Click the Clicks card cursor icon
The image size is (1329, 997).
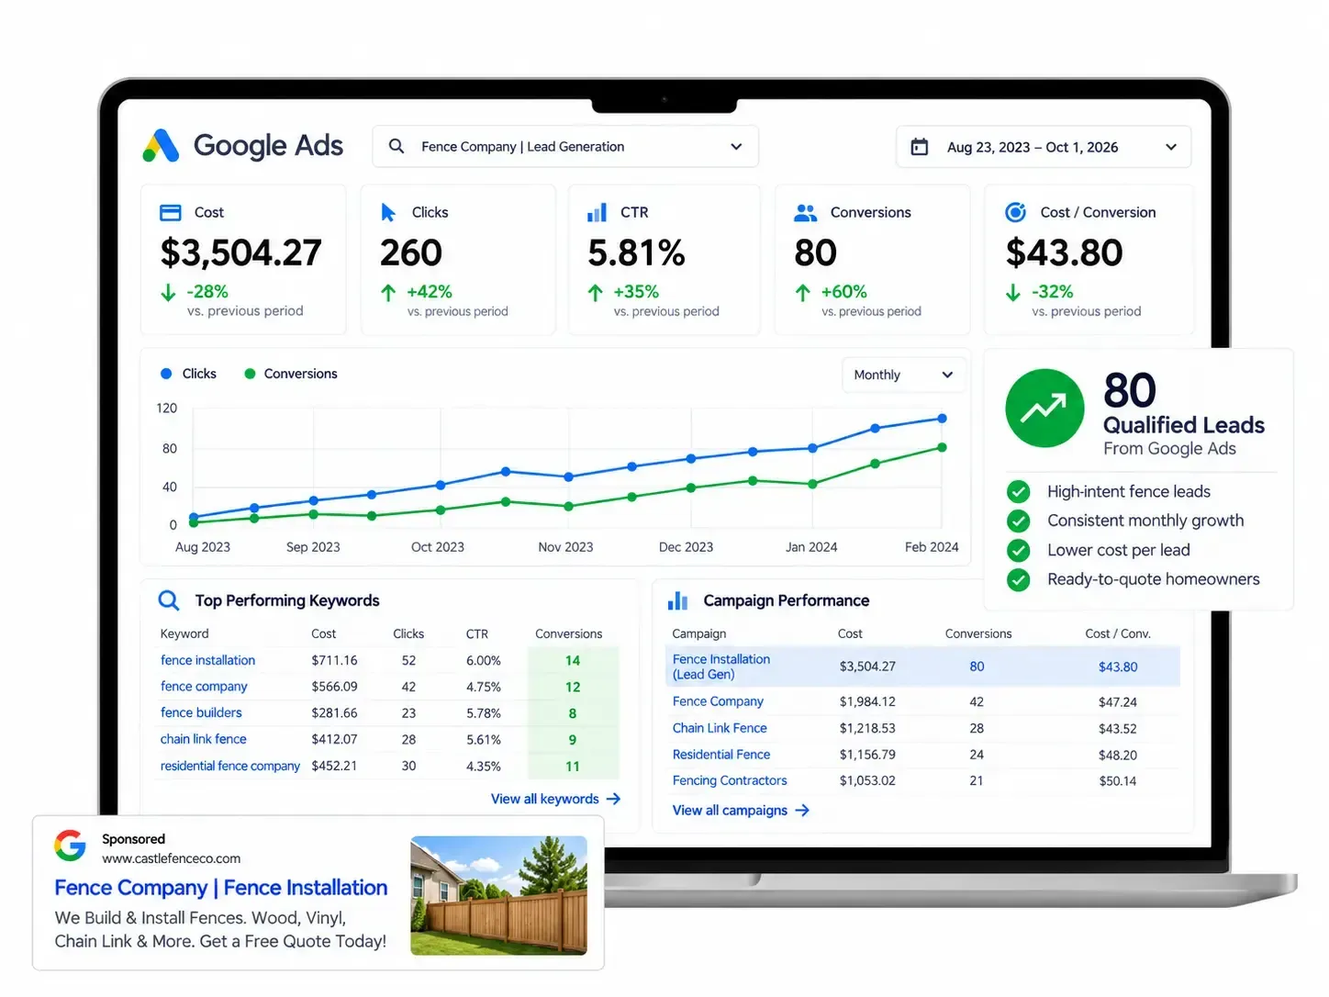click(388, 212)
